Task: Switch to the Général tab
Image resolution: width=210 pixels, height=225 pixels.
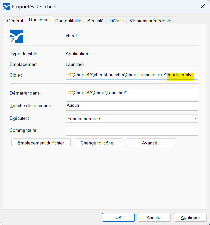Action: (15, 21)
